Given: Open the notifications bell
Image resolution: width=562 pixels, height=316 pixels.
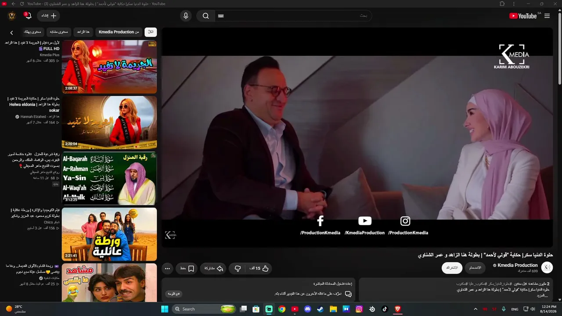Looking at the screenshot, I should (x=28, y=16).
